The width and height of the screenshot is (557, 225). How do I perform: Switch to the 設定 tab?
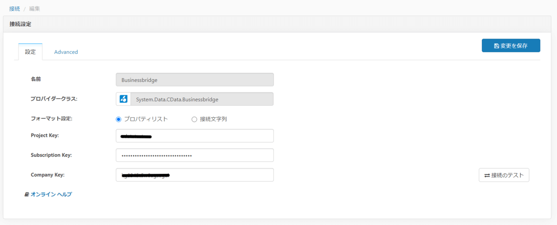[x=30, y=52]
